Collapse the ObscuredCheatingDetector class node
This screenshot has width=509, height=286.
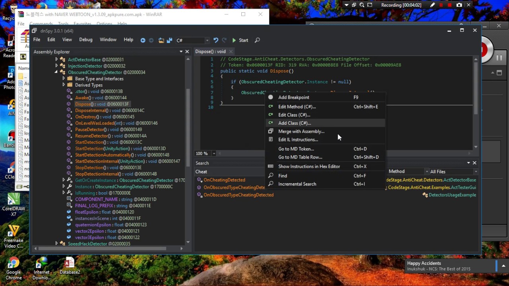click(x=56, y=72)
